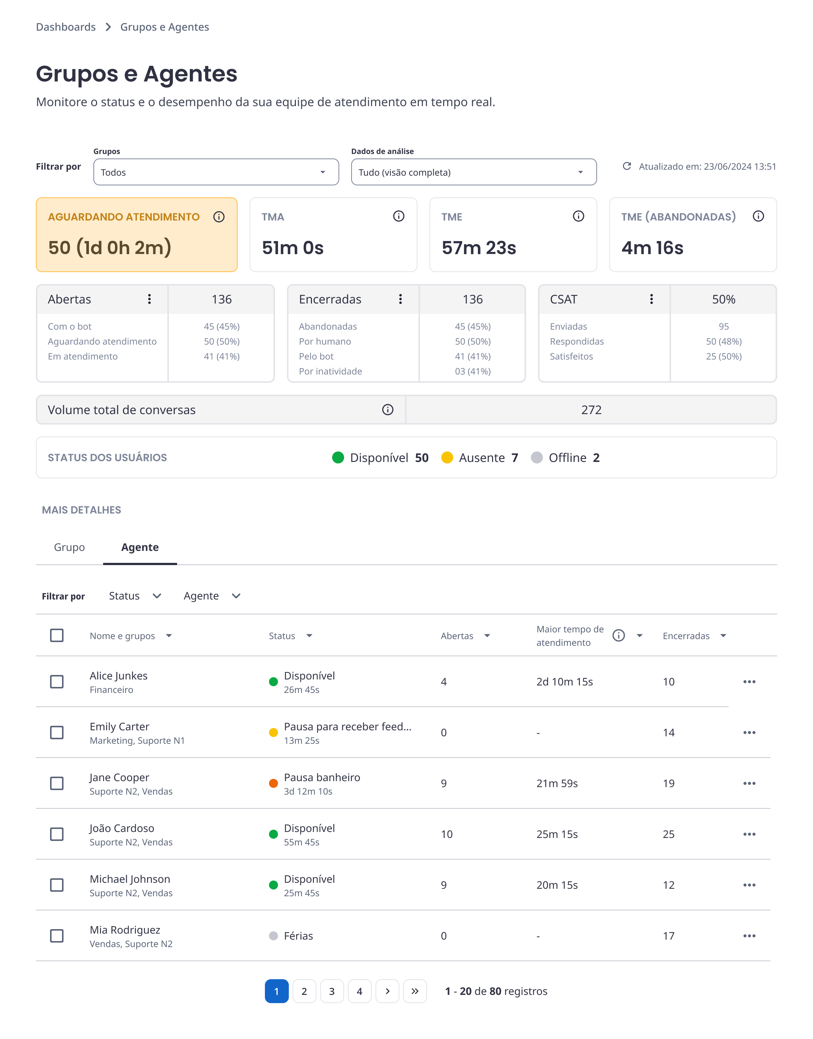This screenshot has width=813, height=1039.
Task: Open the Grupos dropdown showing Todos
Action: pos(216,172)
